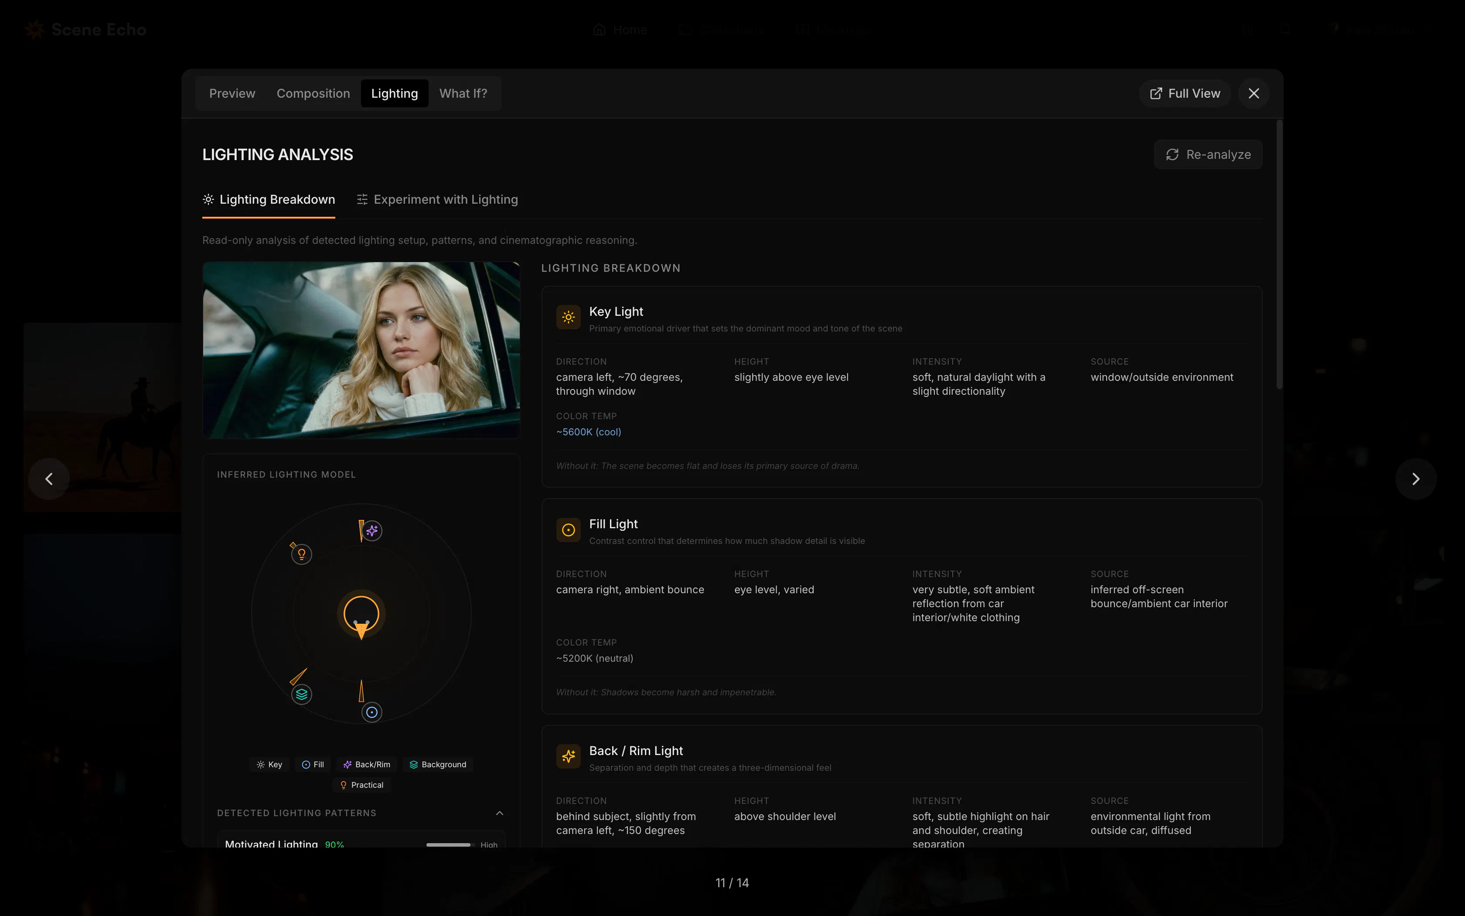
Task: Switch to the Composition tab
Action: coord(313,93)
